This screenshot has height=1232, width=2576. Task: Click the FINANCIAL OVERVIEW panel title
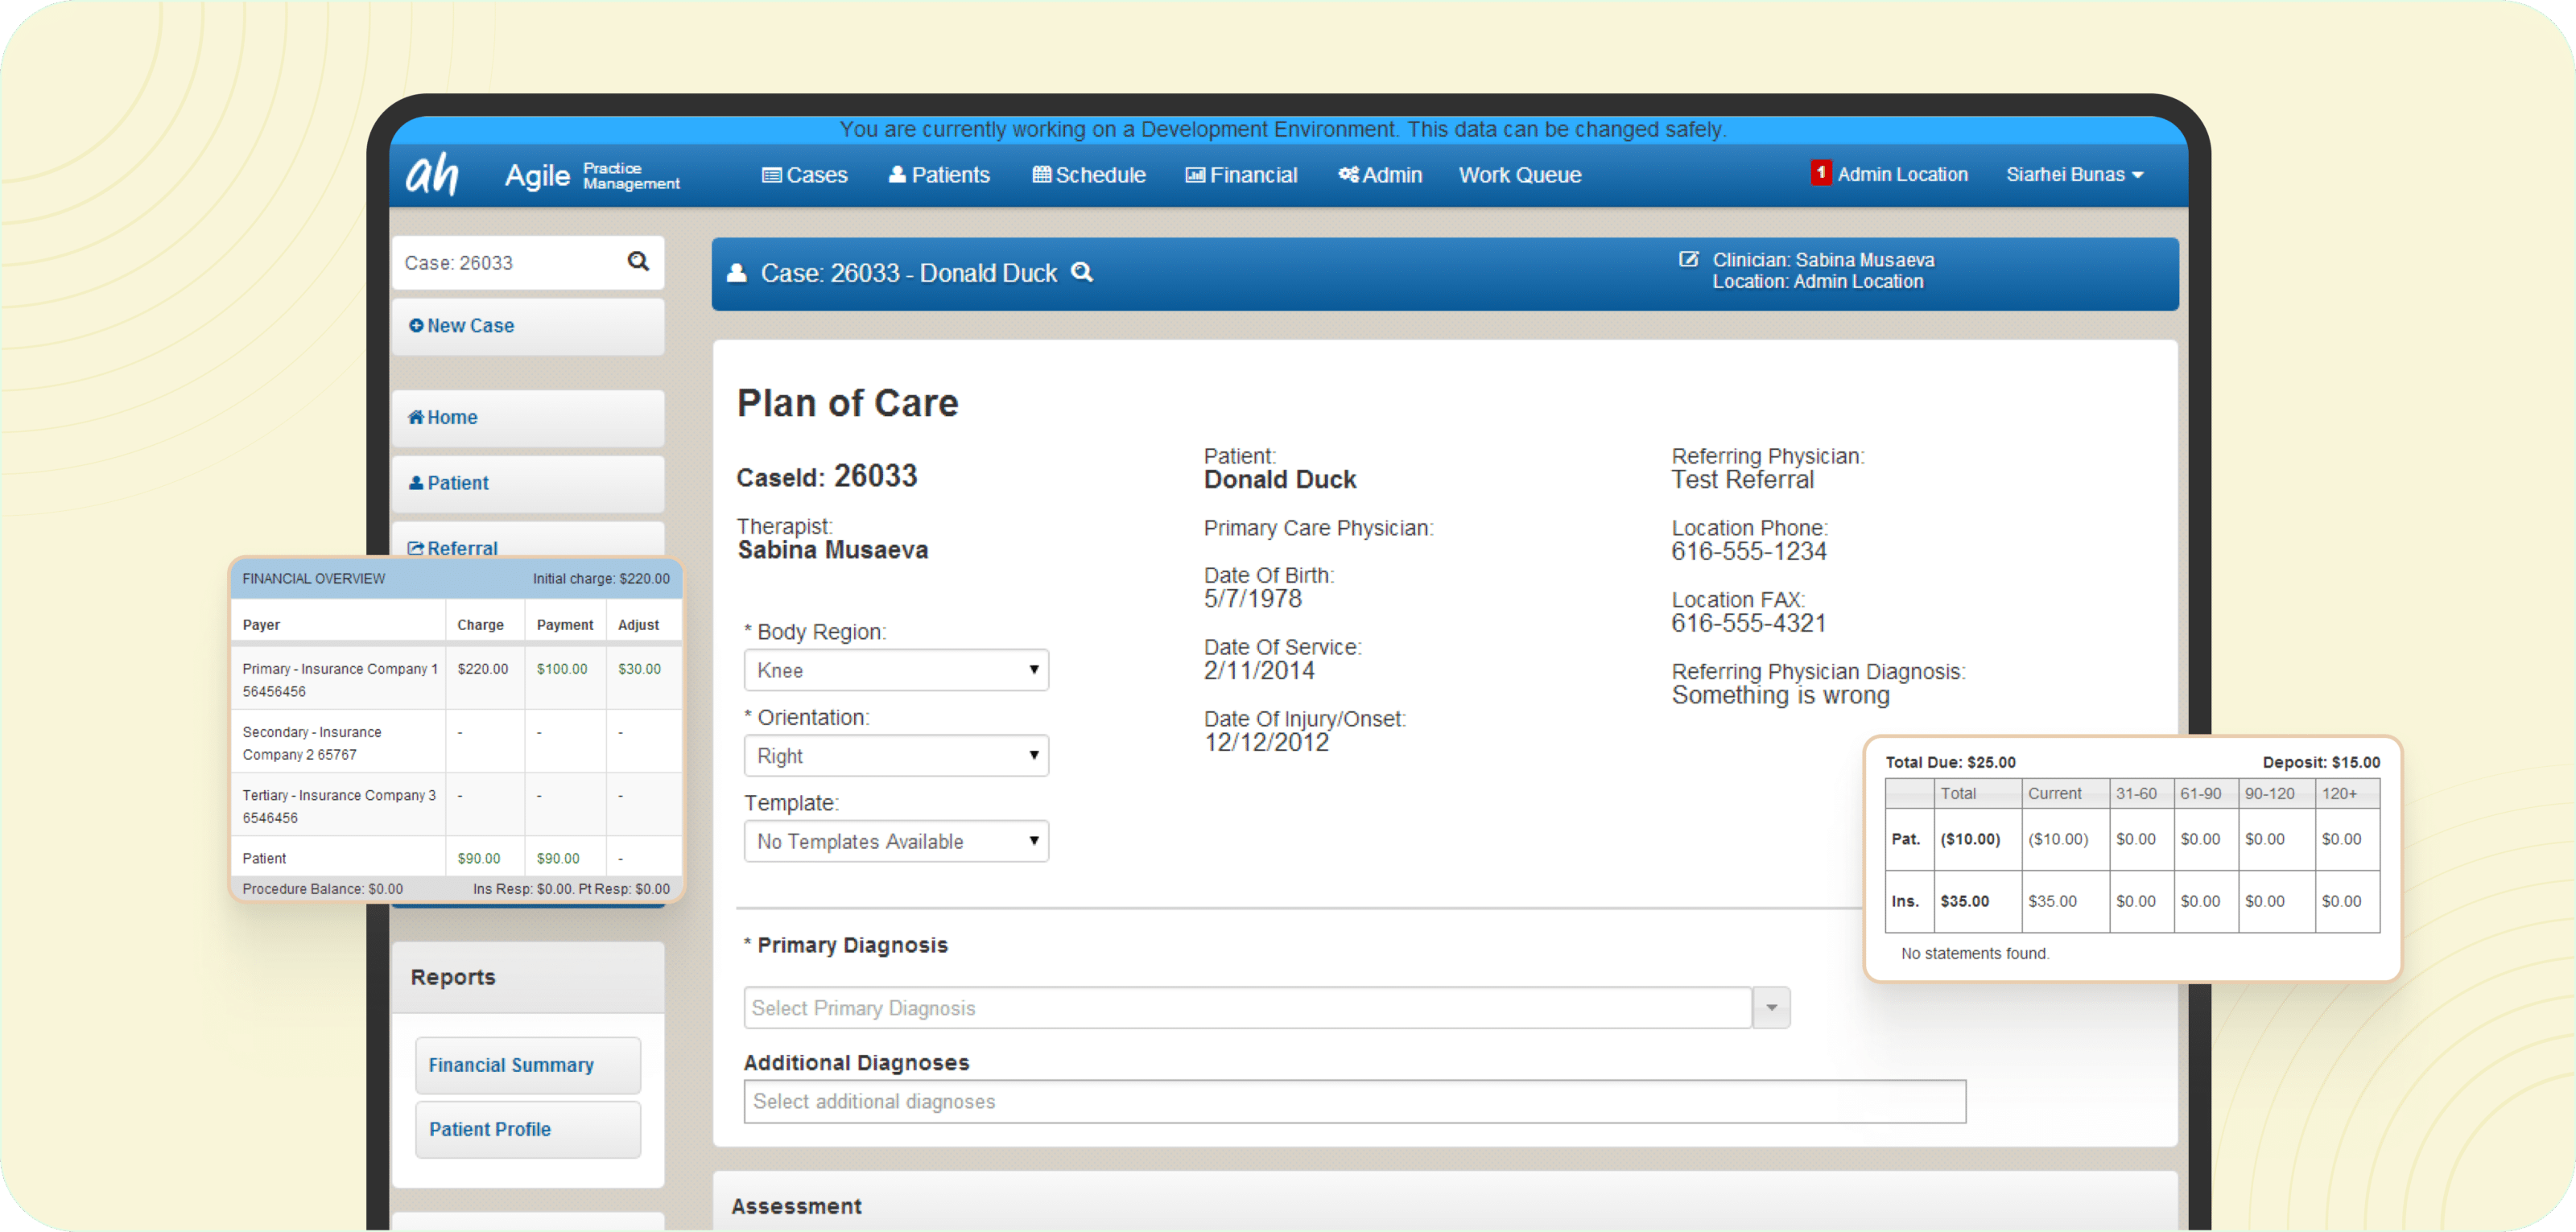[x=313, y=578]
